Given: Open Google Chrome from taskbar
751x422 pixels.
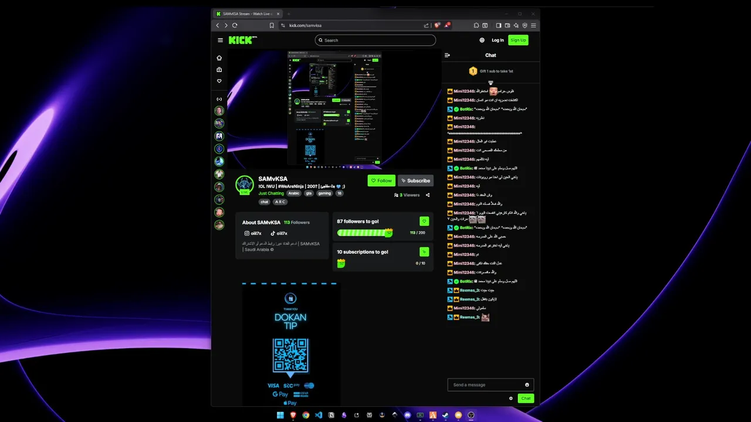Looking at the screenshot, I should coord(306,415).
